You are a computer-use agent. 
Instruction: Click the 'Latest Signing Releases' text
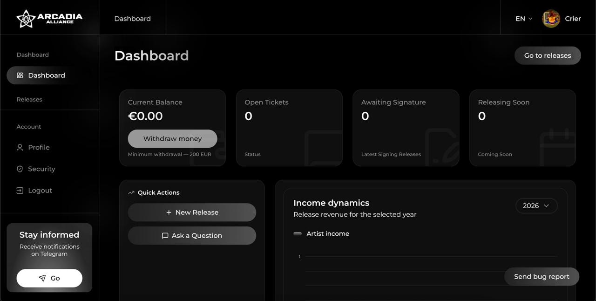click(x=391, y=154)
